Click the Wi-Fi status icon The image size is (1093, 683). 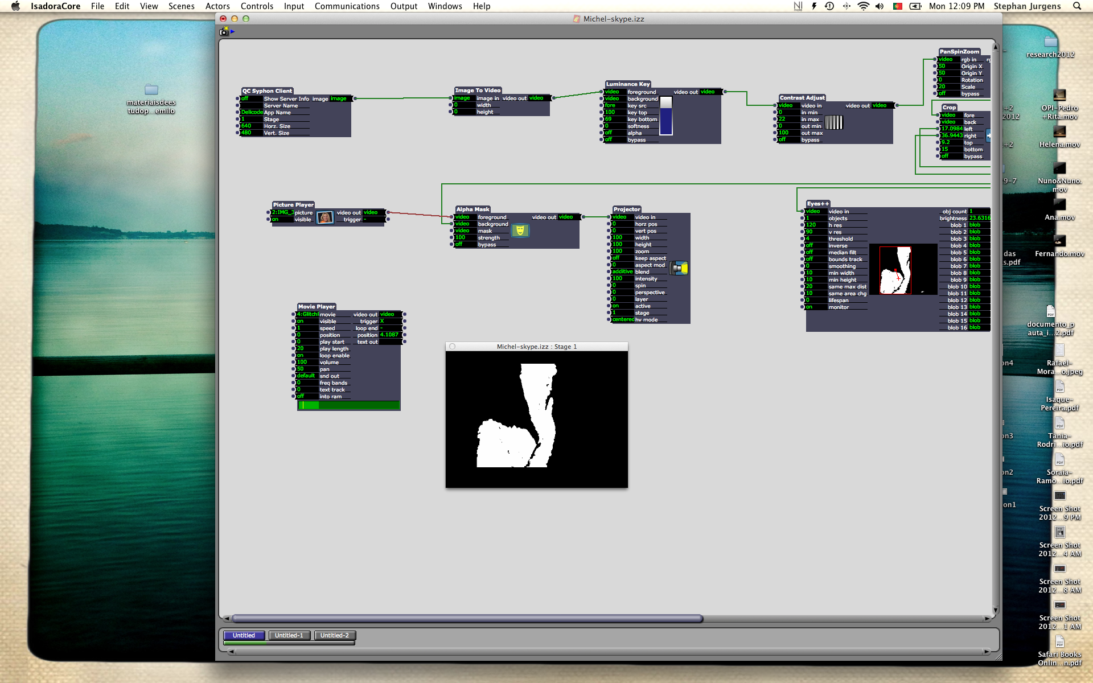point(863,6)
